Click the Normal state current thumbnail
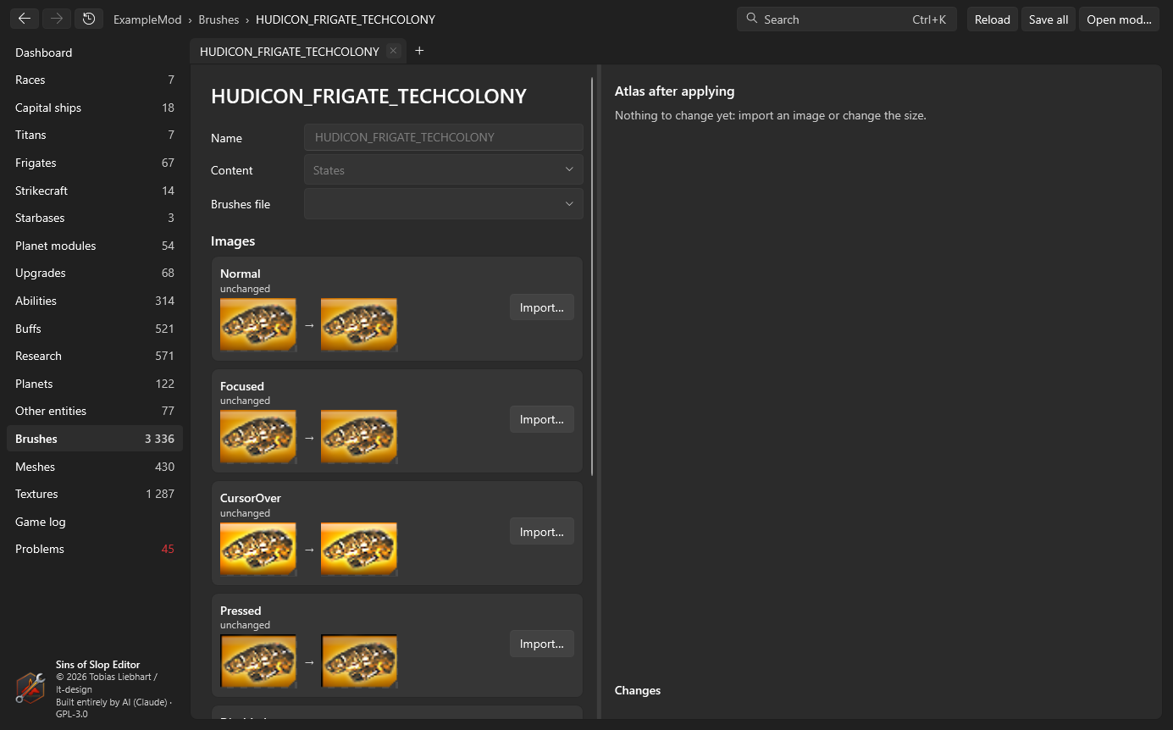 coord(258,324)
